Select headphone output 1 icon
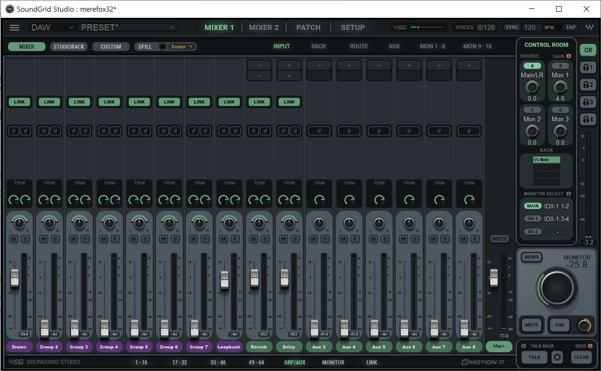Image resolution: width=601 pixels, height=371 pixels. point(588,67)
